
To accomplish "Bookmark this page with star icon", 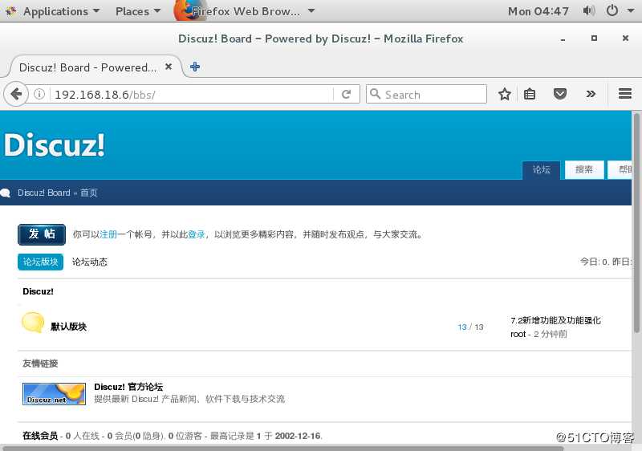I will click(505, 95).
